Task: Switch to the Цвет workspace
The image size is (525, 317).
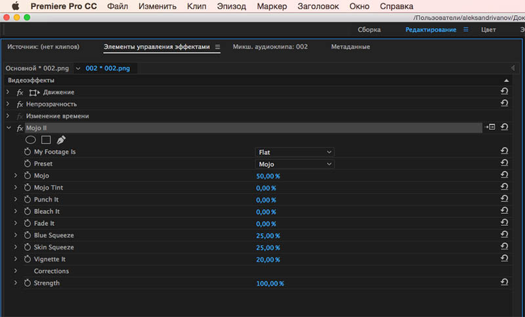Action: [x=488, y=30]
